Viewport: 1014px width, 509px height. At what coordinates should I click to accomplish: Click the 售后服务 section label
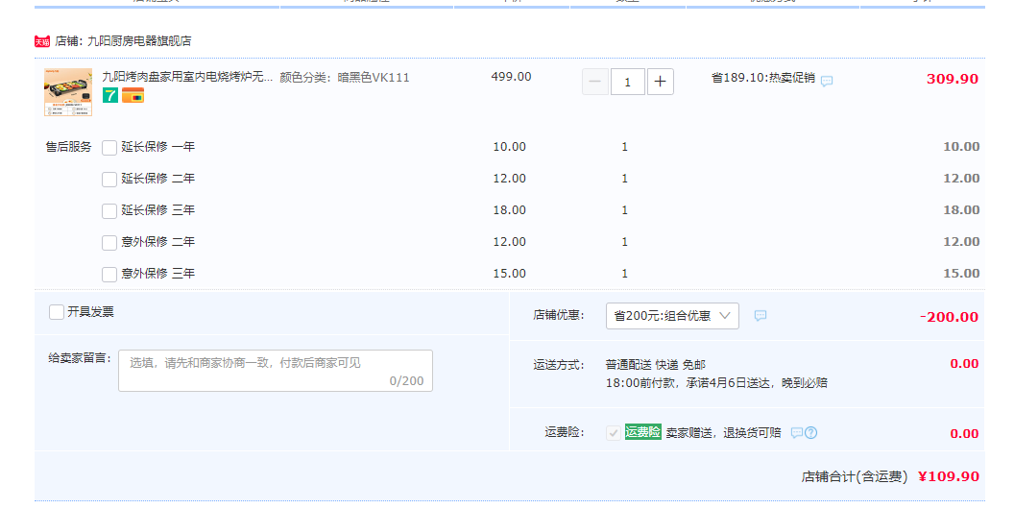click(x=68, y=147)
